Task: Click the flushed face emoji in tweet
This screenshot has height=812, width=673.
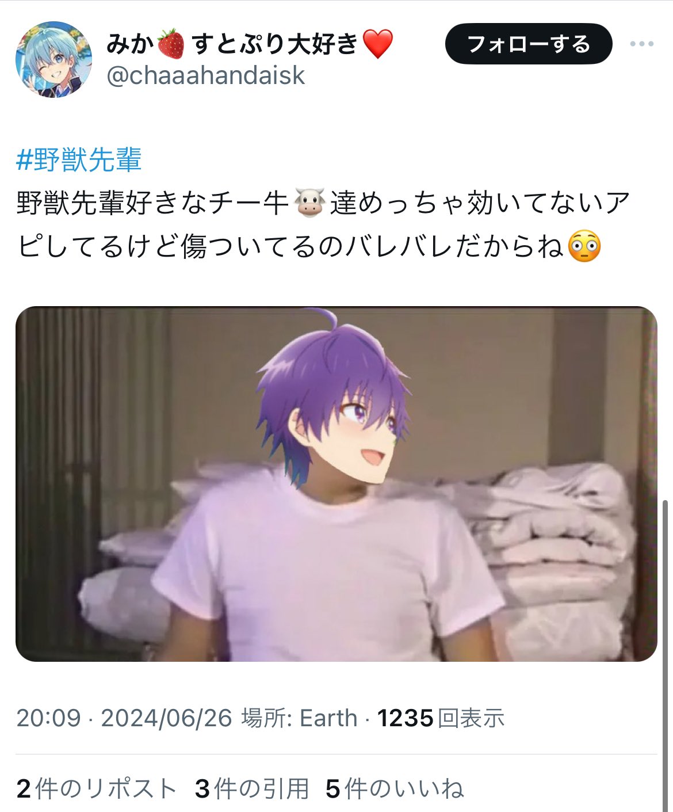Action: [x=584, y=247]
